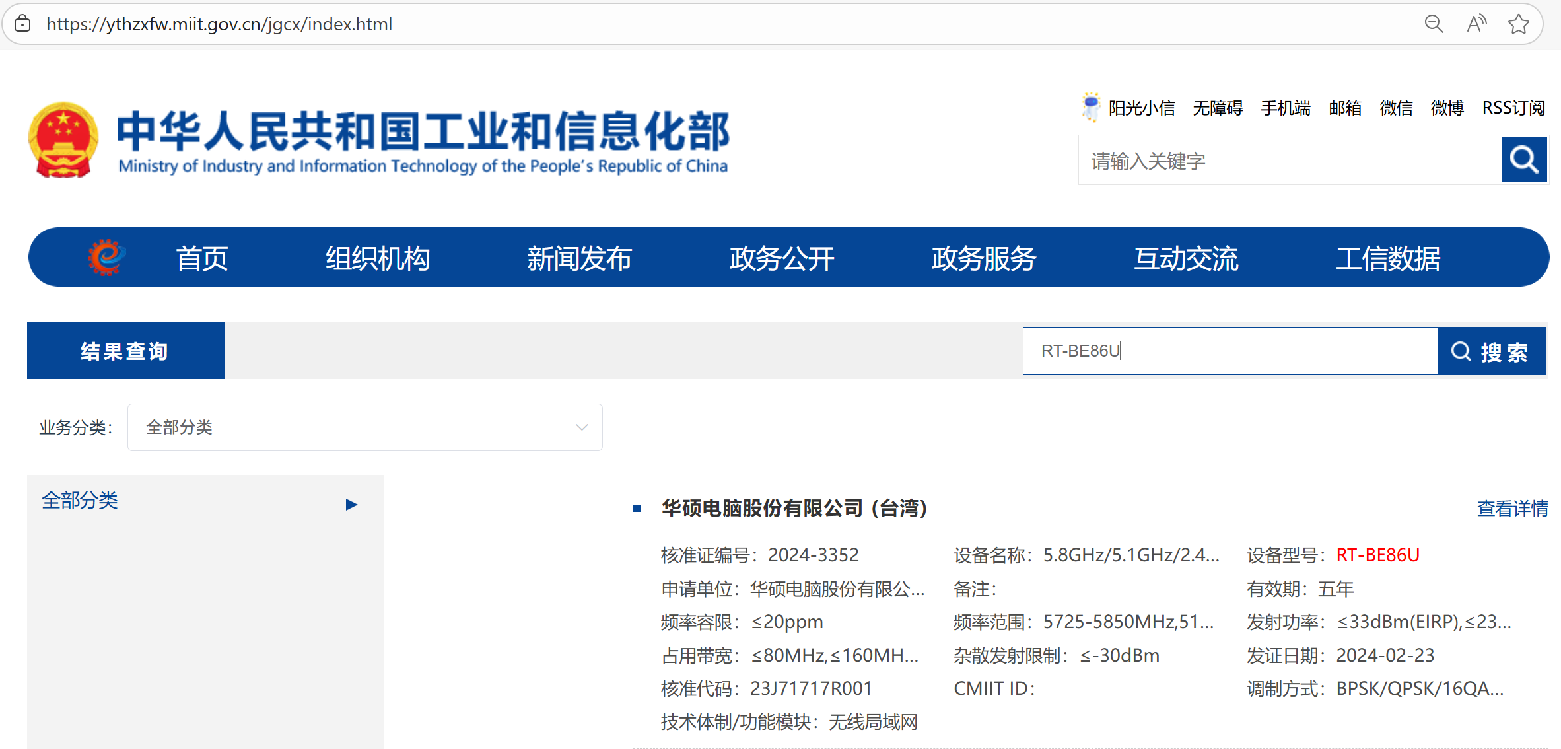
Task: Click the 无障碍 link
Action: point(1218,108)
